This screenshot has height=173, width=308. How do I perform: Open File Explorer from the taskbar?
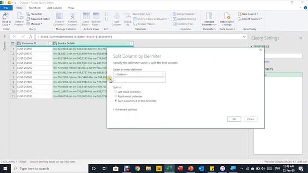[148, 169]
